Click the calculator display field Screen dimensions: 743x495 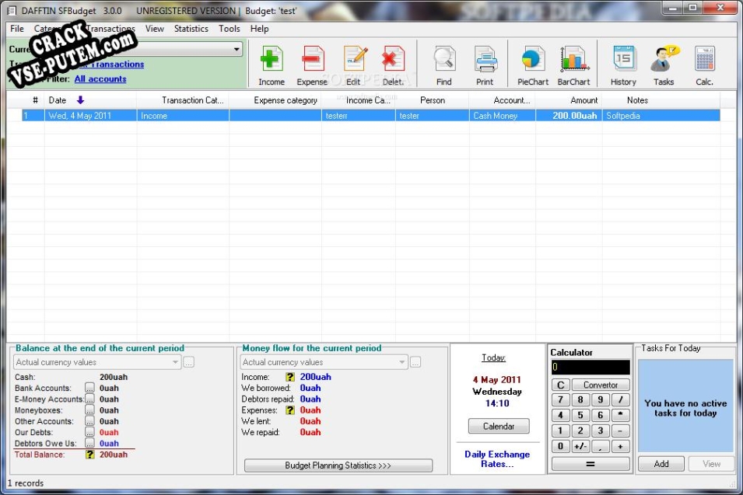(590, 367)
